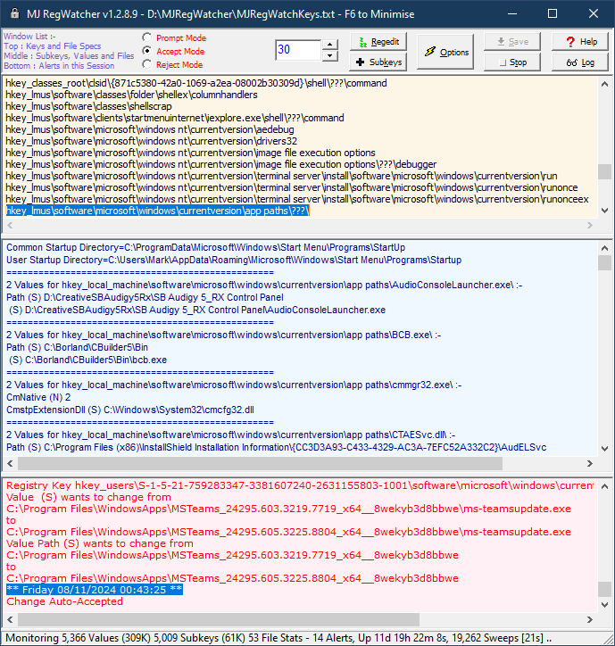
Task: Click the left arrow of the top pane's horizontal scrollbar
Action: click(x=11, y=226)
